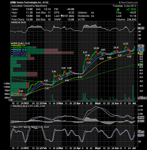Click the 11.16 last-price tag on right axis

(141, 46)
